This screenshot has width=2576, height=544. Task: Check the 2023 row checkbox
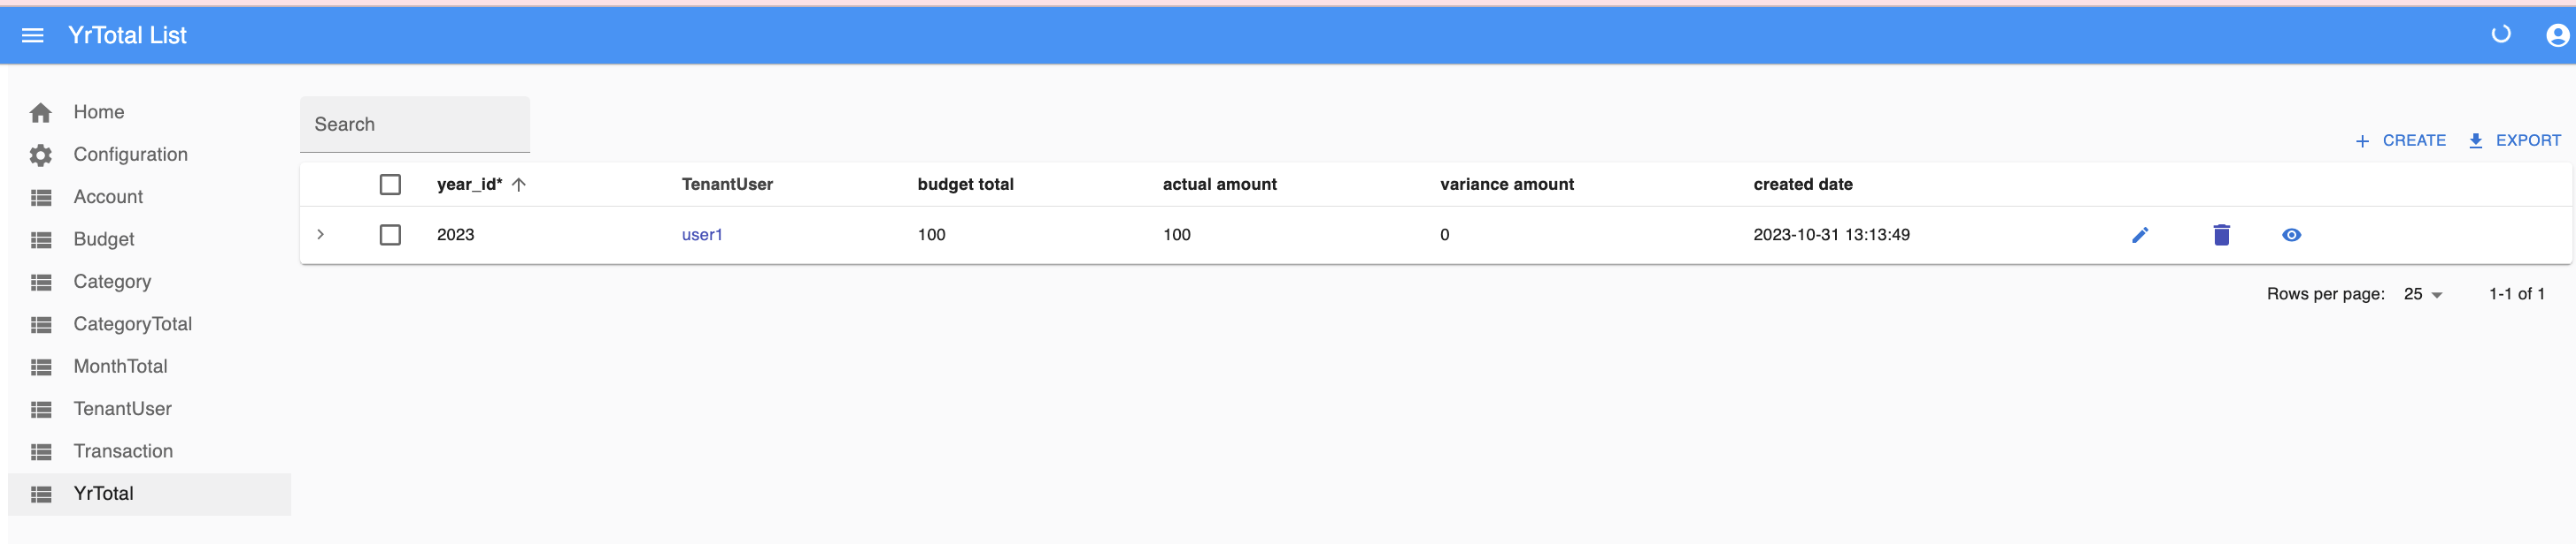[x=390, y=236]
